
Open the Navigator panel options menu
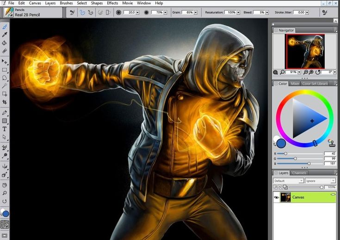335,31
